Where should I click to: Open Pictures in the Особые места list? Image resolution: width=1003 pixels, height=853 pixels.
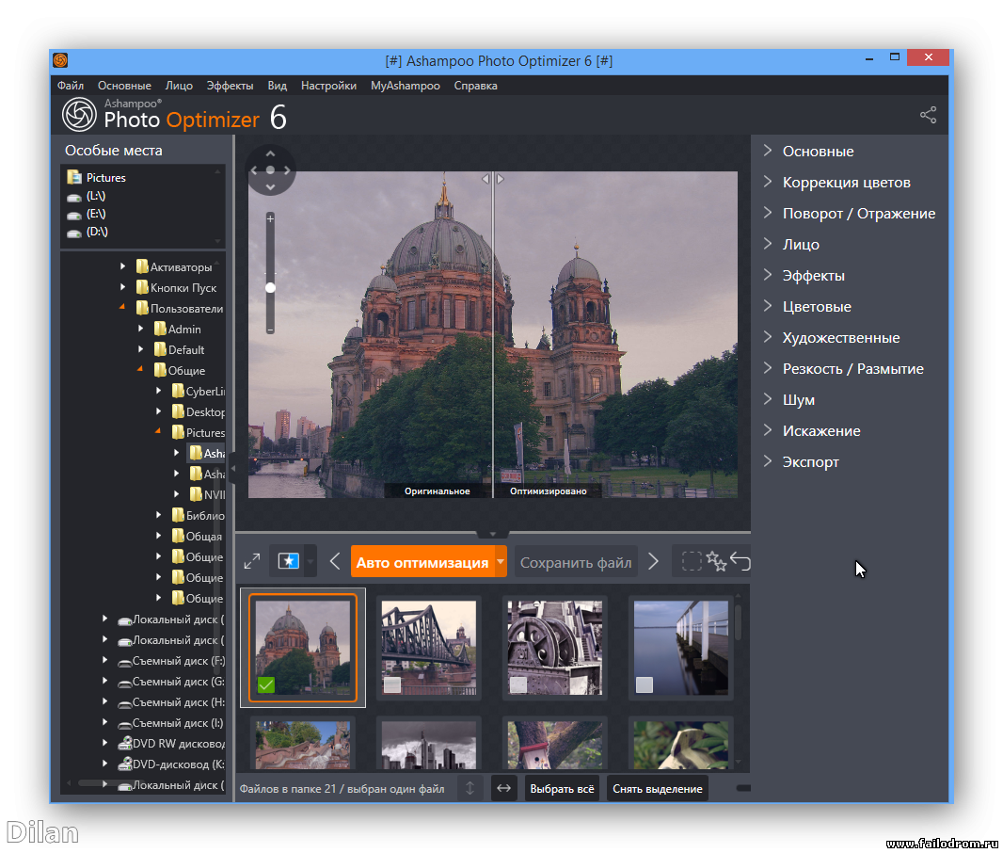pos(97,177)
